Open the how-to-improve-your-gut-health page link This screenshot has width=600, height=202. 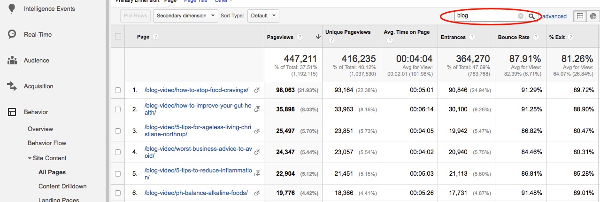pyautogui.click(x=199, y=109)
